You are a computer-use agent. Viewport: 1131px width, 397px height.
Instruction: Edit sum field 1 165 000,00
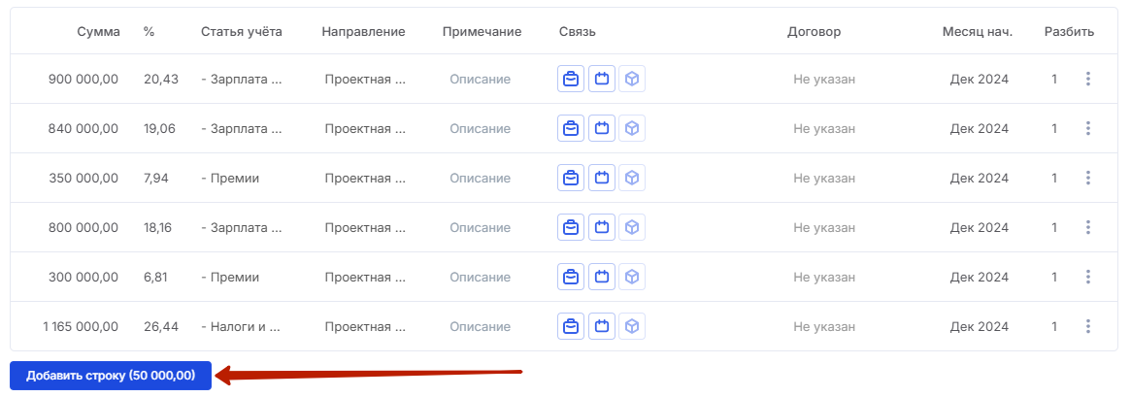(80, 326)
